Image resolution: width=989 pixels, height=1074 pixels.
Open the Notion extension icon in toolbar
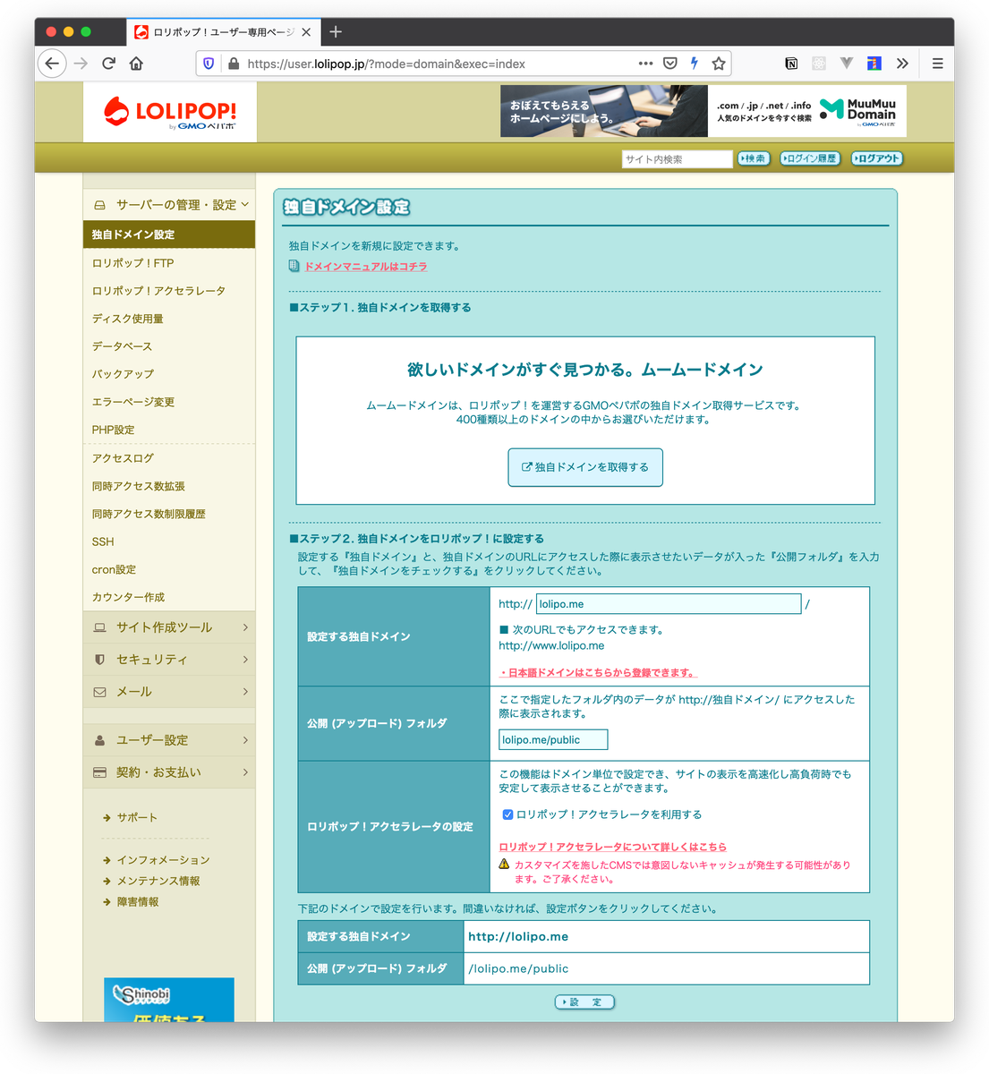coord(791,64)
